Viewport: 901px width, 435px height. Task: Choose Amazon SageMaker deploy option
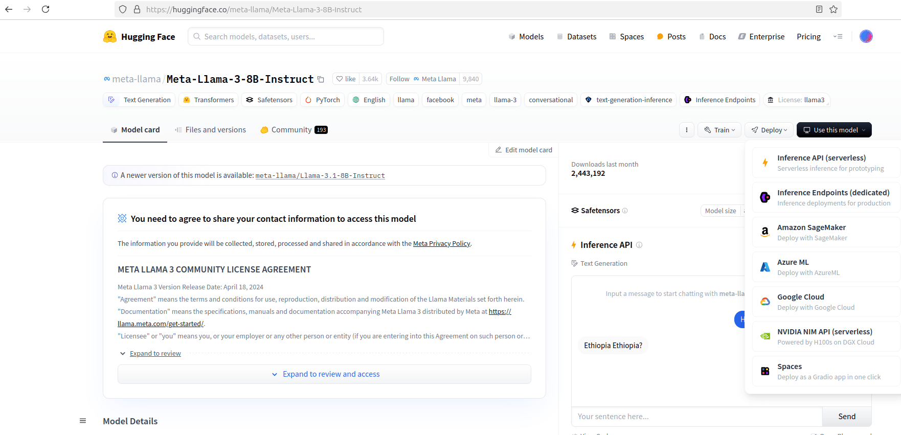click(x=826, y=232)
